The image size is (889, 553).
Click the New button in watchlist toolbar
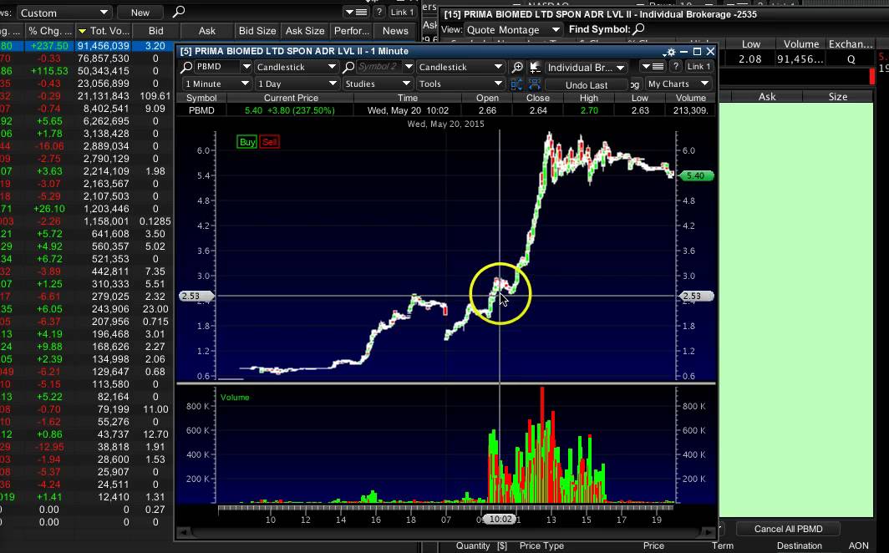click(140, 13)
